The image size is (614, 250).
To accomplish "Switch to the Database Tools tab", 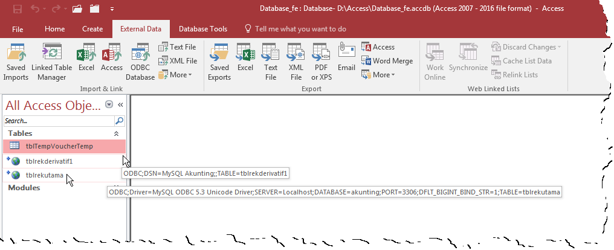I will click(x=203, y=29).
